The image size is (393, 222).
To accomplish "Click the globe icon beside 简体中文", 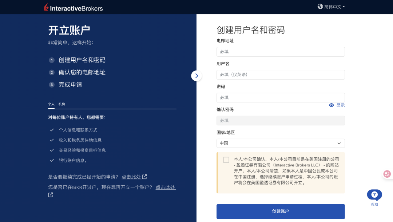I will point(320,7).
